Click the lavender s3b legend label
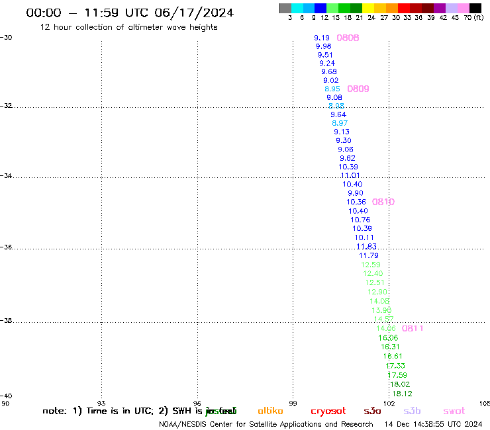490x430 pixels. [x=412, y=411]
